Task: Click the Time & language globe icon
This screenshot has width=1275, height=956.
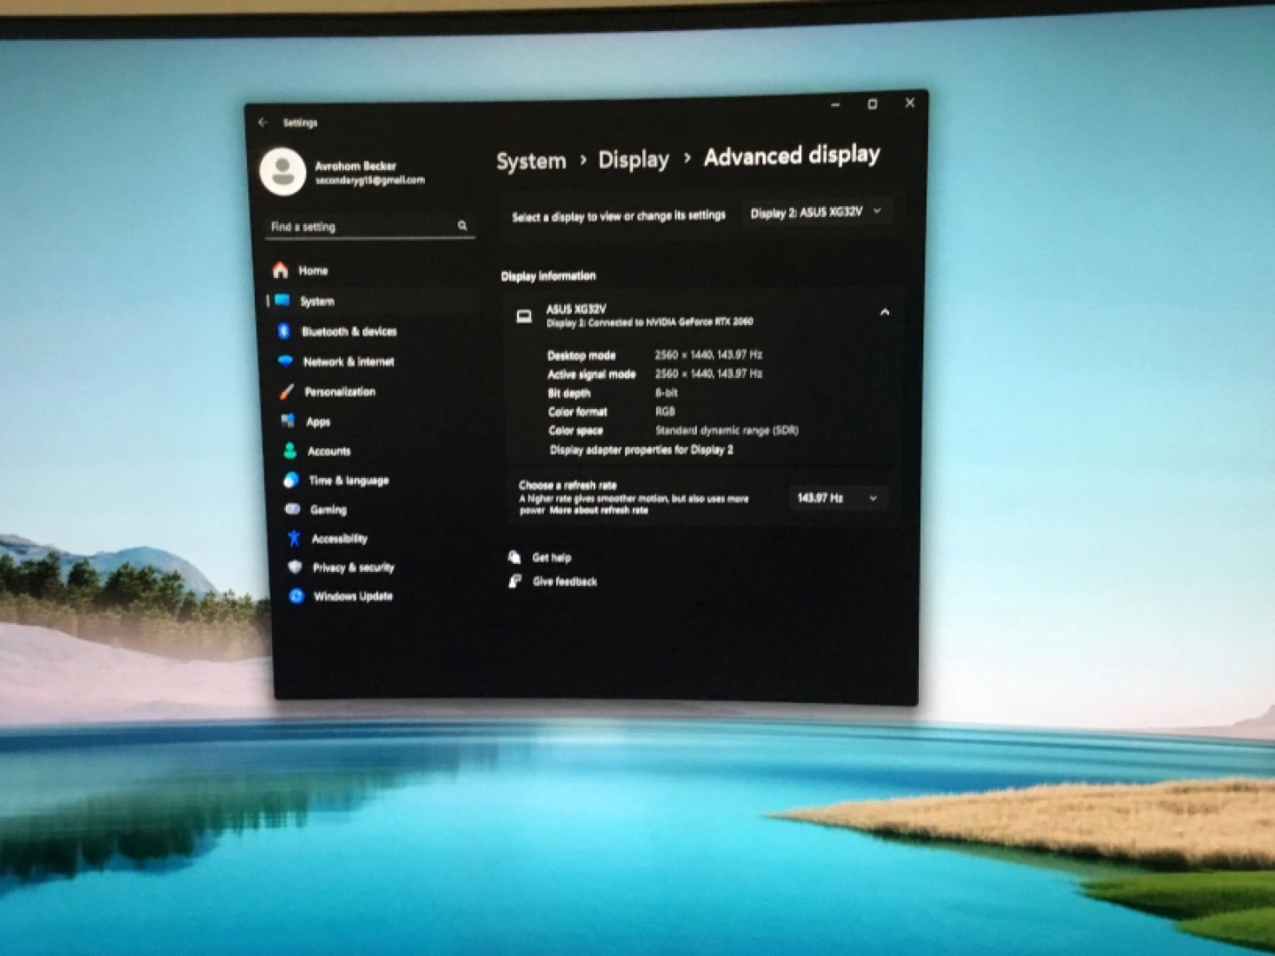Action: tap(290, 480)
